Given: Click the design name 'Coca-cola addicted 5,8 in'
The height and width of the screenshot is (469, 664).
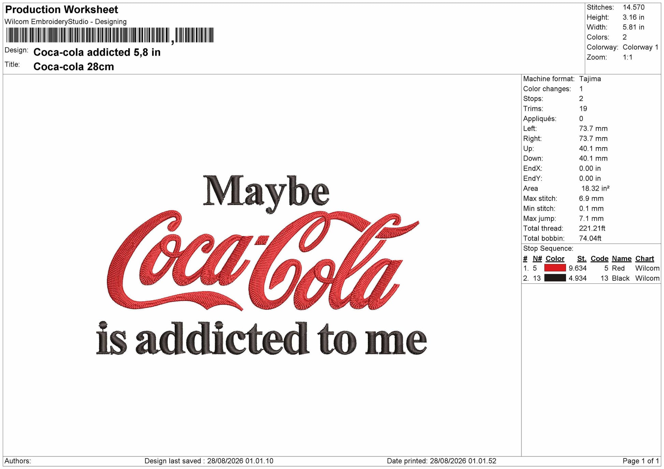Looking at the screenshot, I should 97,52.
